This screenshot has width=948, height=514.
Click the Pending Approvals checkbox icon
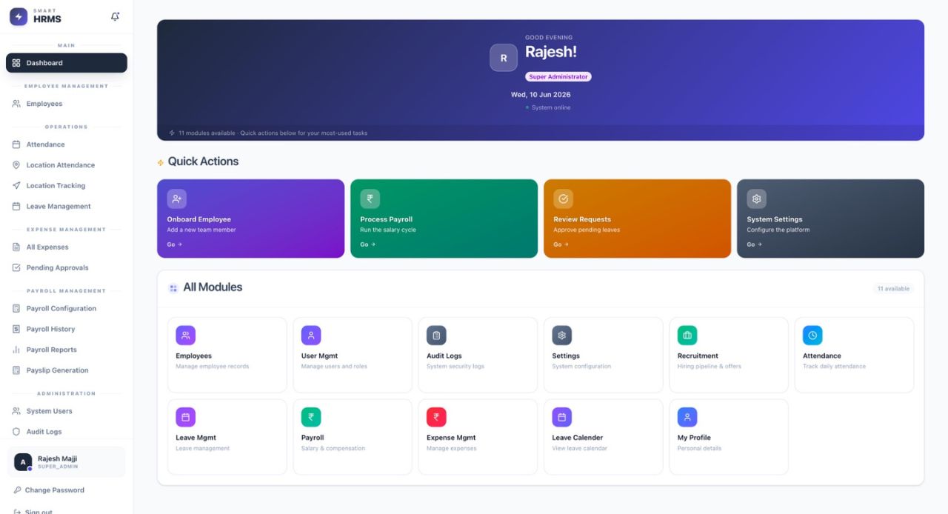pos(16,268)
